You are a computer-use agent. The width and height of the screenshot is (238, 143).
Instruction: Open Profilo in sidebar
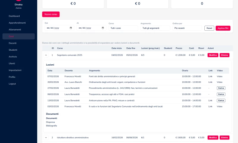[12, 77]
